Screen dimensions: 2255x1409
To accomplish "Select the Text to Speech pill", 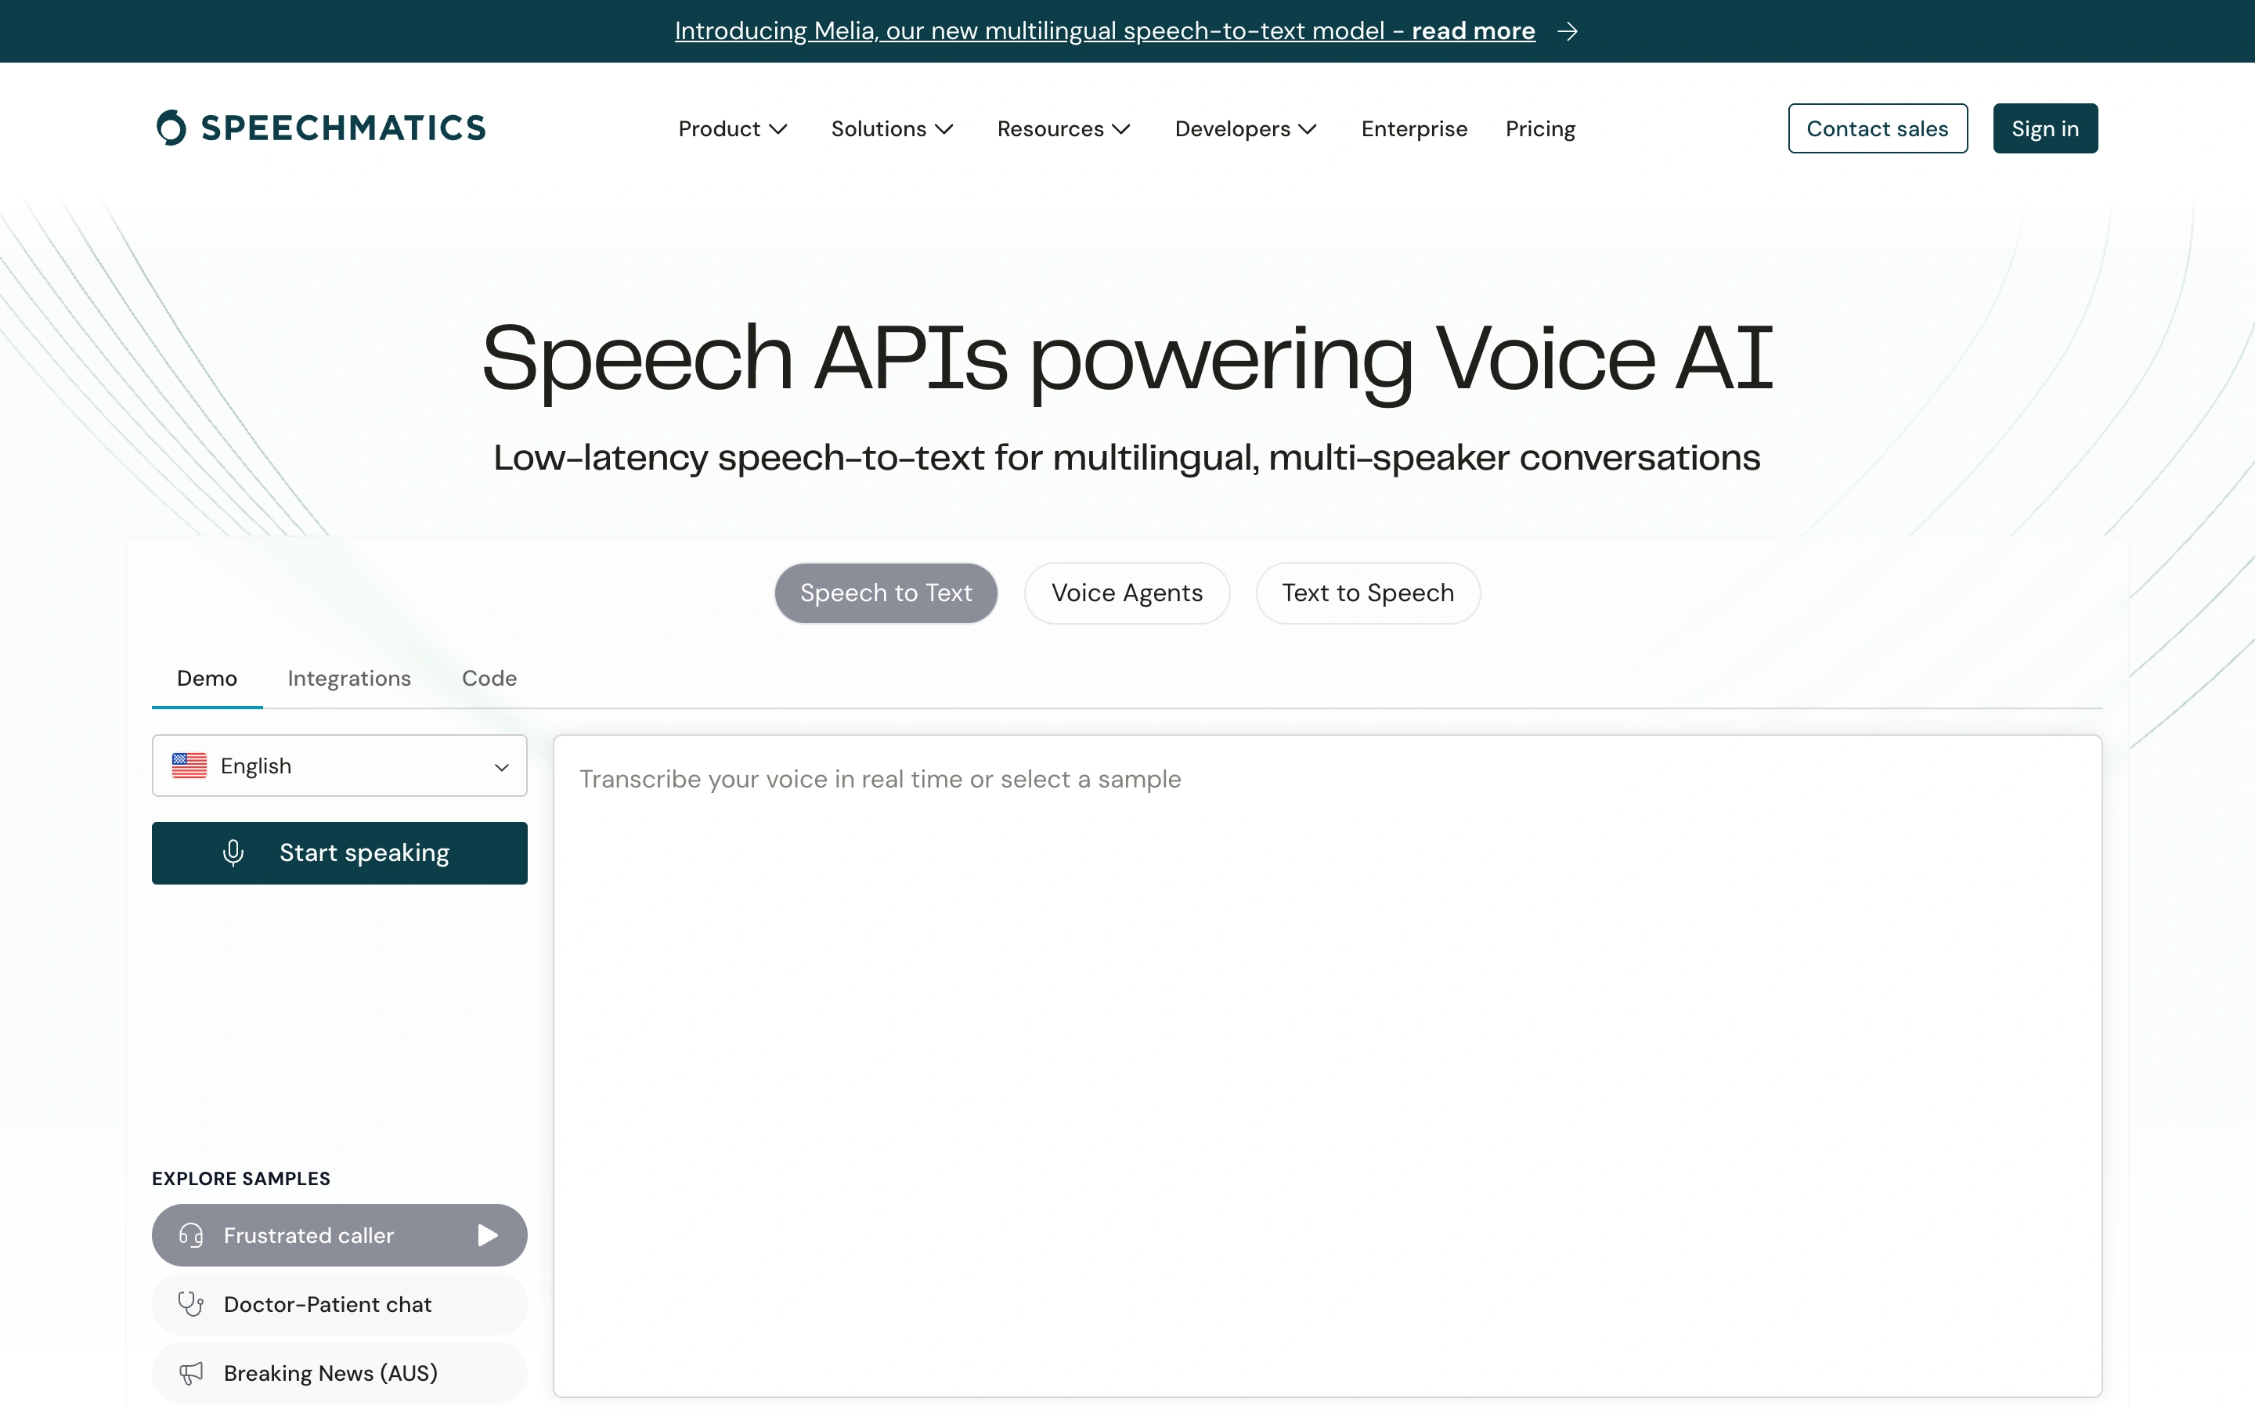I will [x=1367, y=593].
